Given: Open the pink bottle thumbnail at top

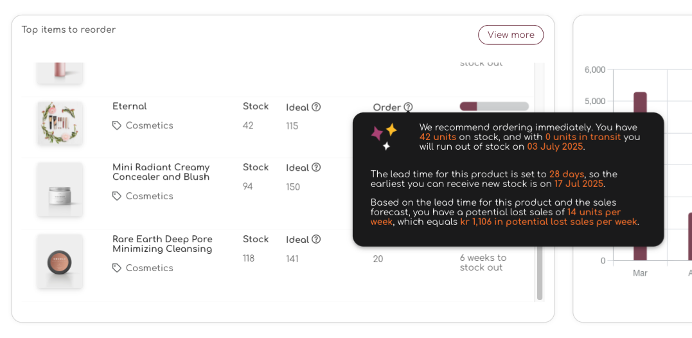Looking at the screenshot, I should click(x=60, y=73).
